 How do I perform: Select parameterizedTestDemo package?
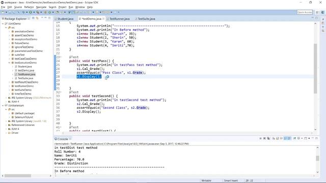[29, 51]
